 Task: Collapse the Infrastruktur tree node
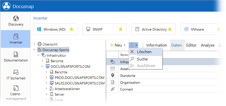click(x=38, y=55)
